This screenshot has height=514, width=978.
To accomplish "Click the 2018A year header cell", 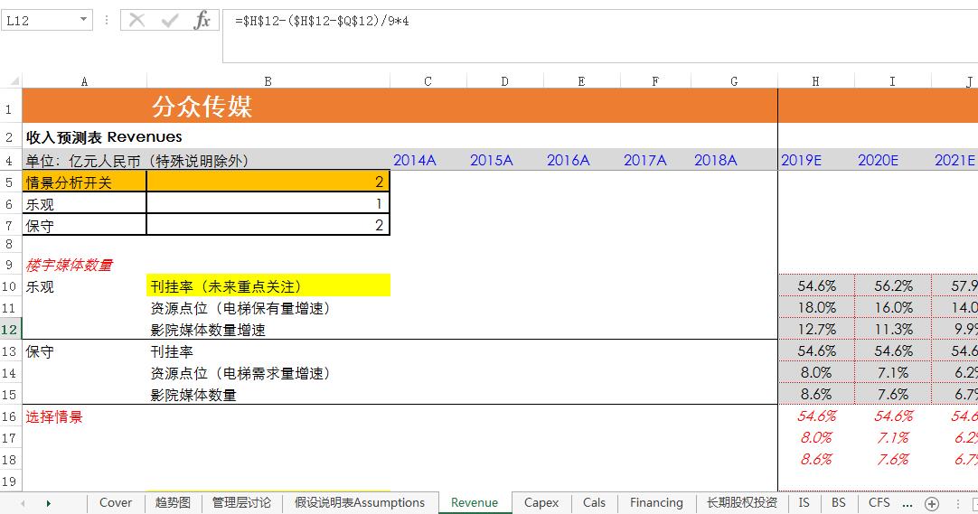I will click(x=734, y=160).
